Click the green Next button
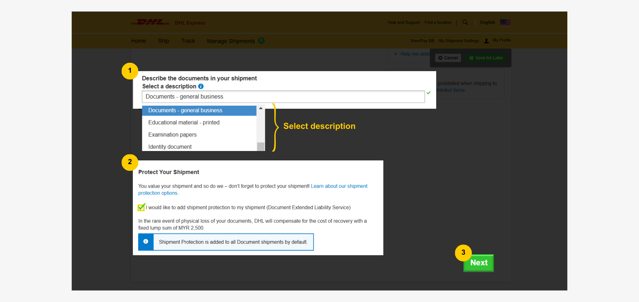Image resolution: width=639 pixels, height=302 pixels. tap(479, 263)
